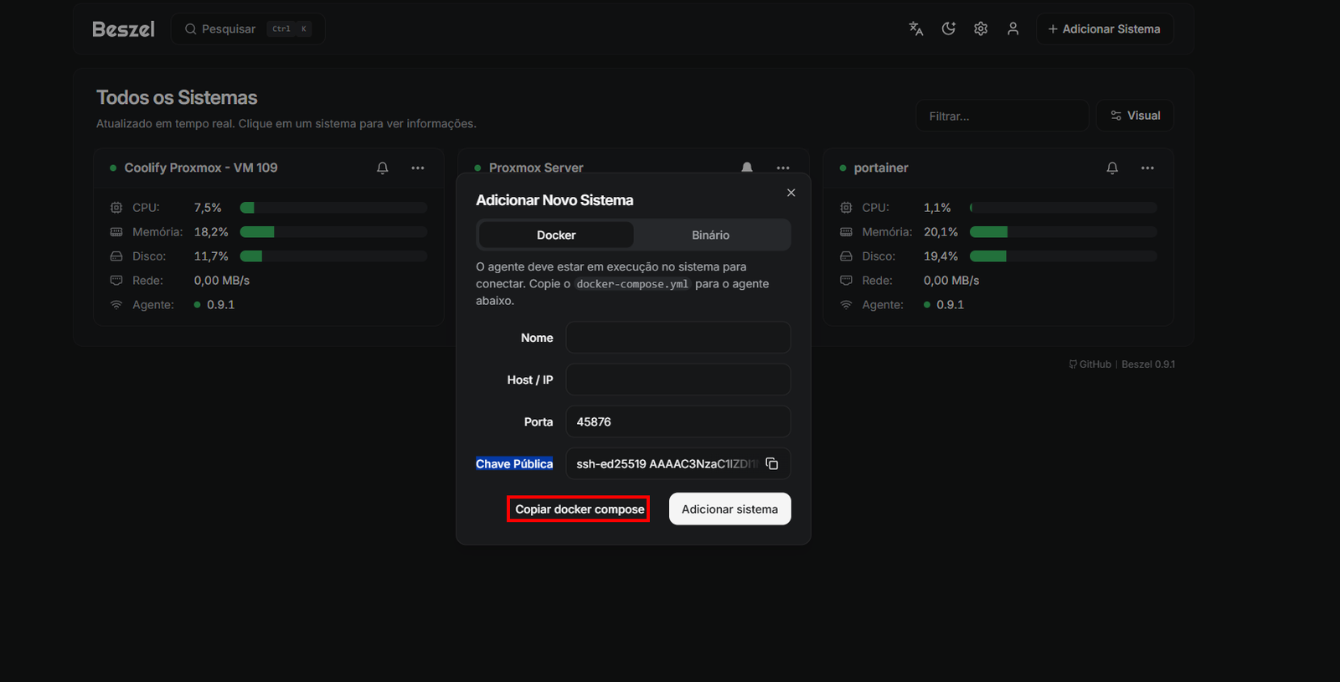Focus the Host / IP field
Viewport: 1340px width, 682px height.
pyautogui.click(x=678, y=380)
